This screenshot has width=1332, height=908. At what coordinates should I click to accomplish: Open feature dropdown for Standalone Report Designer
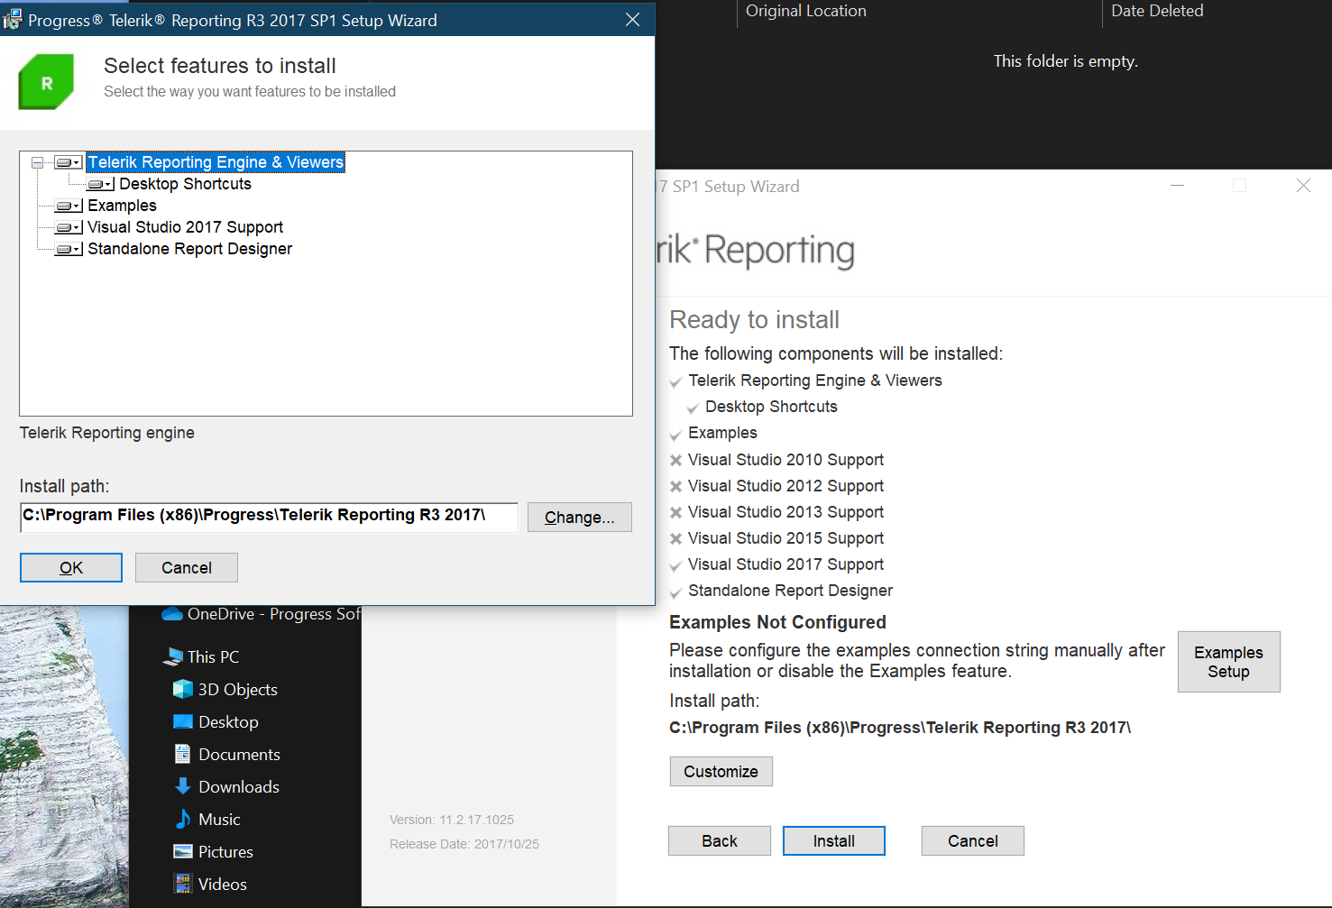pos(69,249)
